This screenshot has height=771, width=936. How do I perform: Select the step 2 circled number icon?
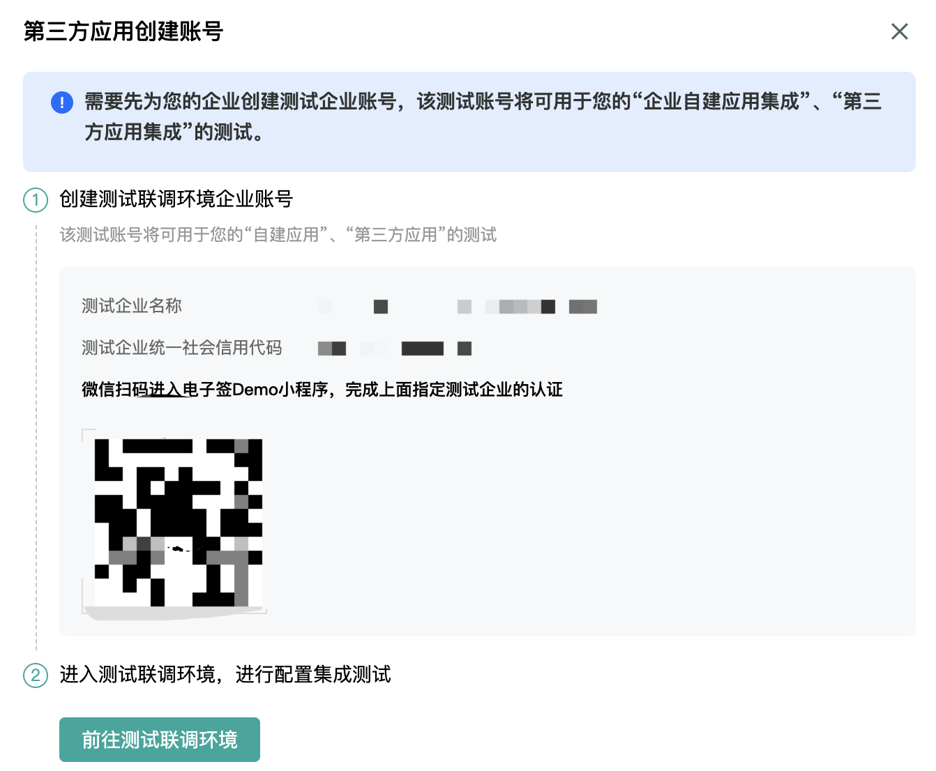pos(36,675)
